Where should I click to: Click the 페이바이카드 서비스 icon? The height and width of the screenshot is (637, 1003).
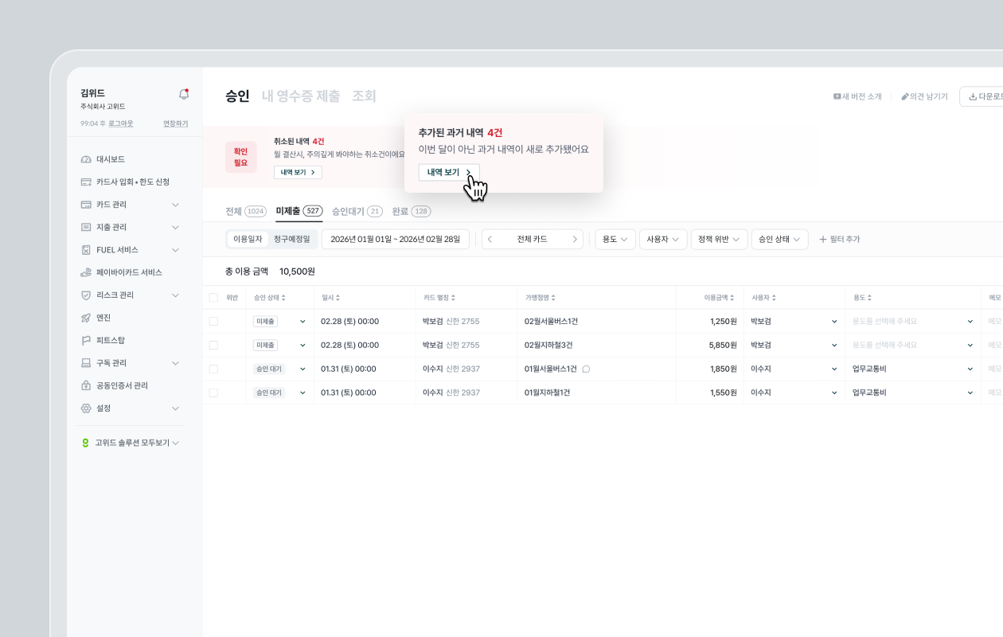86,272
